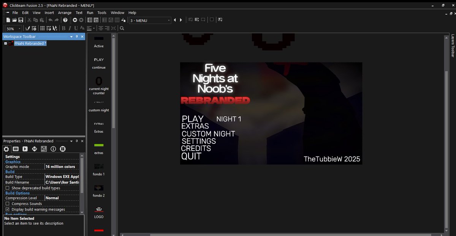Open the Arrange menu
This screenshot has height=236, width=456.
pos(65,13)
